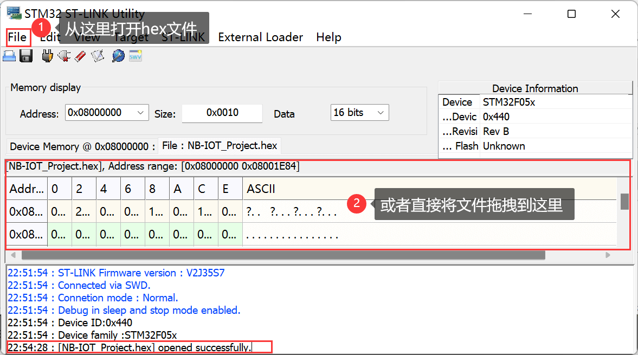
Task: Click the Program verify toolbar icon
Action: [98, 56]
